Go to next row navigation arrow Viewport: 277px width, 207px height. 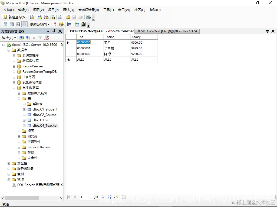point(103,197)
